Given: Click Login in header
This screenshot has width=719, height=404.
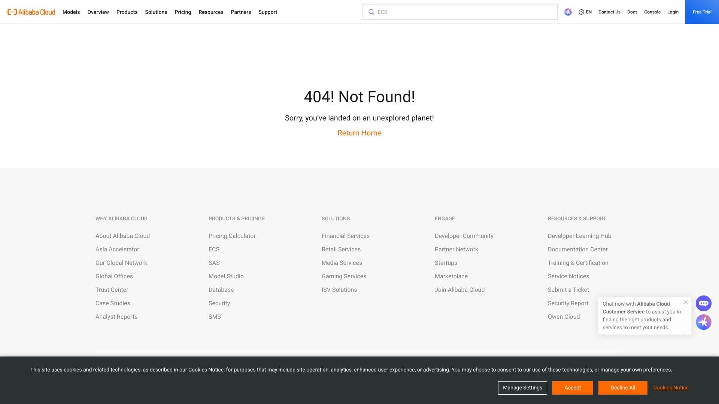Looking at the screenshot, I should (x=673, y=12).
